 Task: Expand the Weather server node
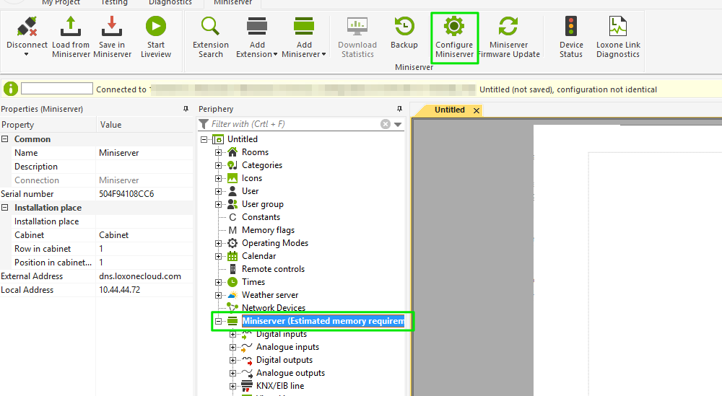(218, 295)
